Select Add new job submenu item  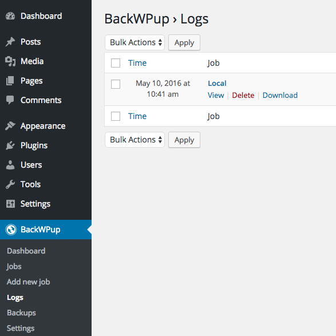[x=28, y=282]
